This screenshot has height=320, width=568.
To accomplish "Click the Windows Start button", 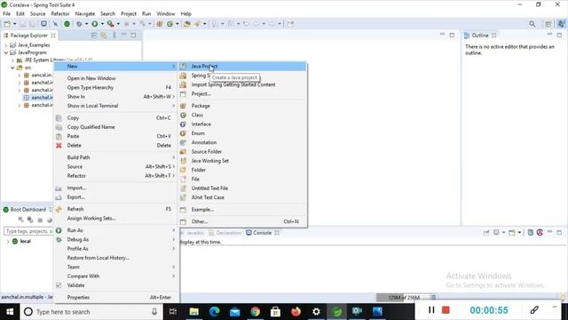I will (x=10, y=312).
